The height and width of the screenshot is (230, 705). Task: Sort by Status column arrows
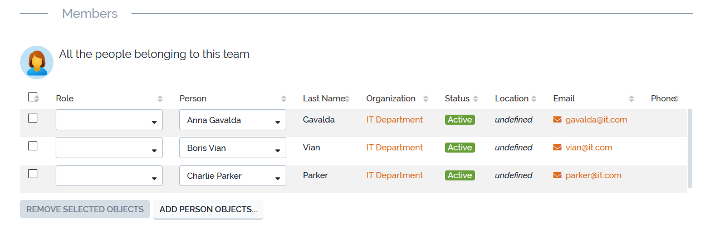click(x=476, y=99)
